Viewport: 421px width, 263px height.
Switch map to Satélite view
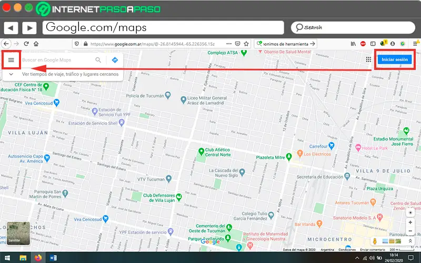pyautogui.click(x=18, y=233)
